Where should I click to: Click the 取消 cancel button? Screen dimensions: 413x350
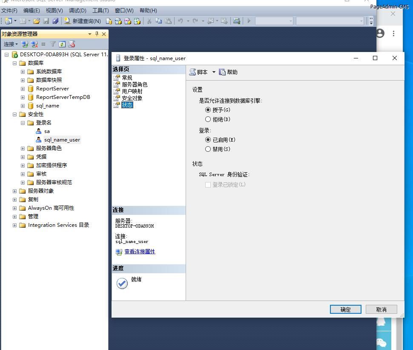(x=381, y=310)
